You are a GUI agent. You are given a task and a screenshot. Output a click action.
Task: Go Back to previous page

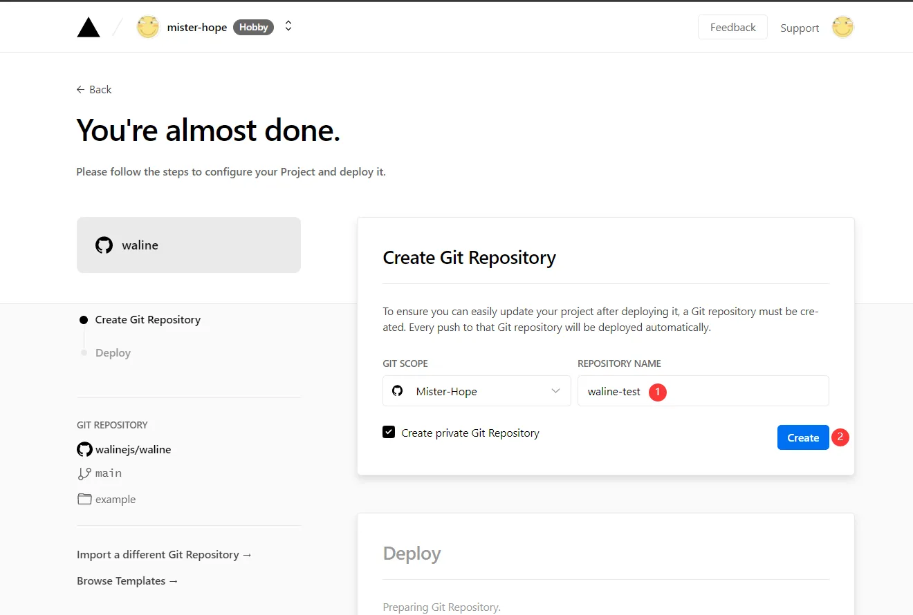pyautogui.click(x=94, y=90)
